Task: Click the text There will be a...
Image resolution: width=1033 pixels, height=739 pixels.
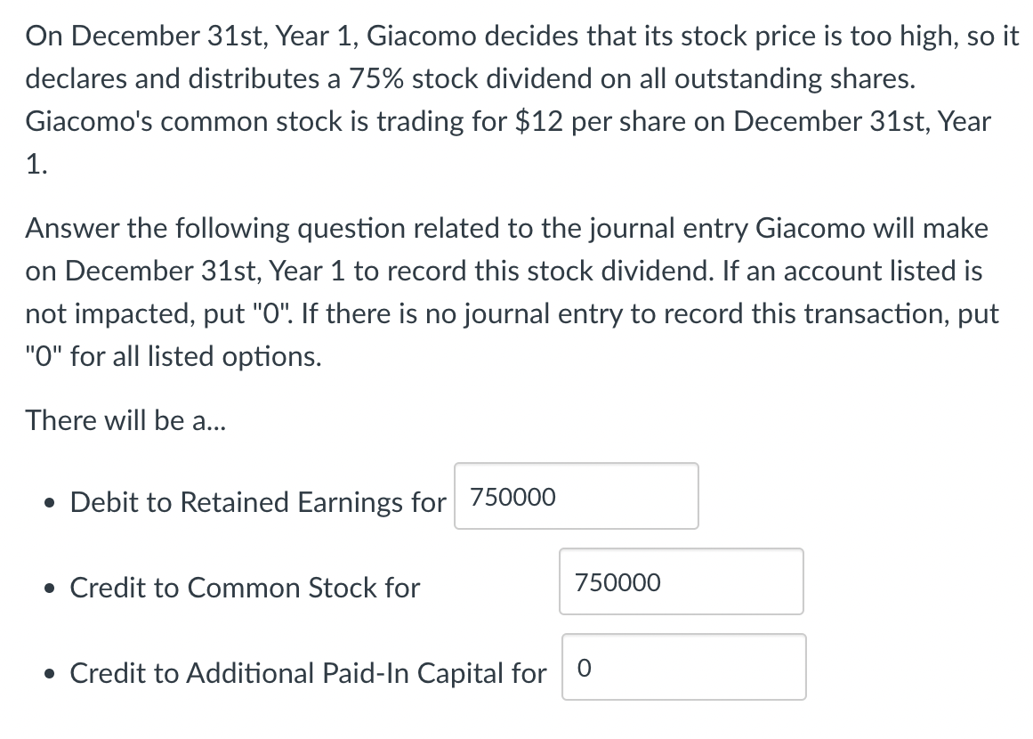Action: pyautogui.click(x=125, y=419)
